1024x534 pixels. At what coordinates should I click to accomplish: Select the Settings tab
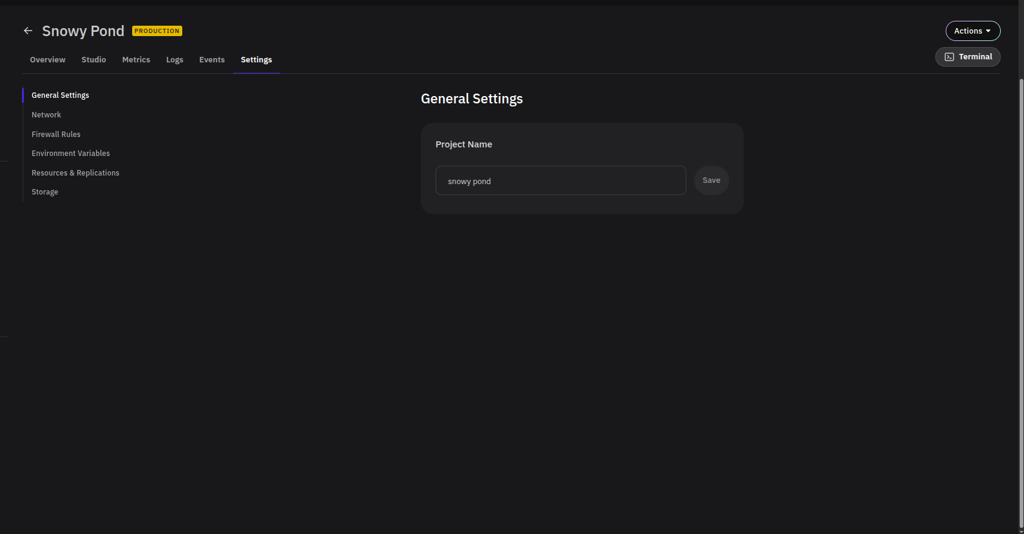(256, 60)
